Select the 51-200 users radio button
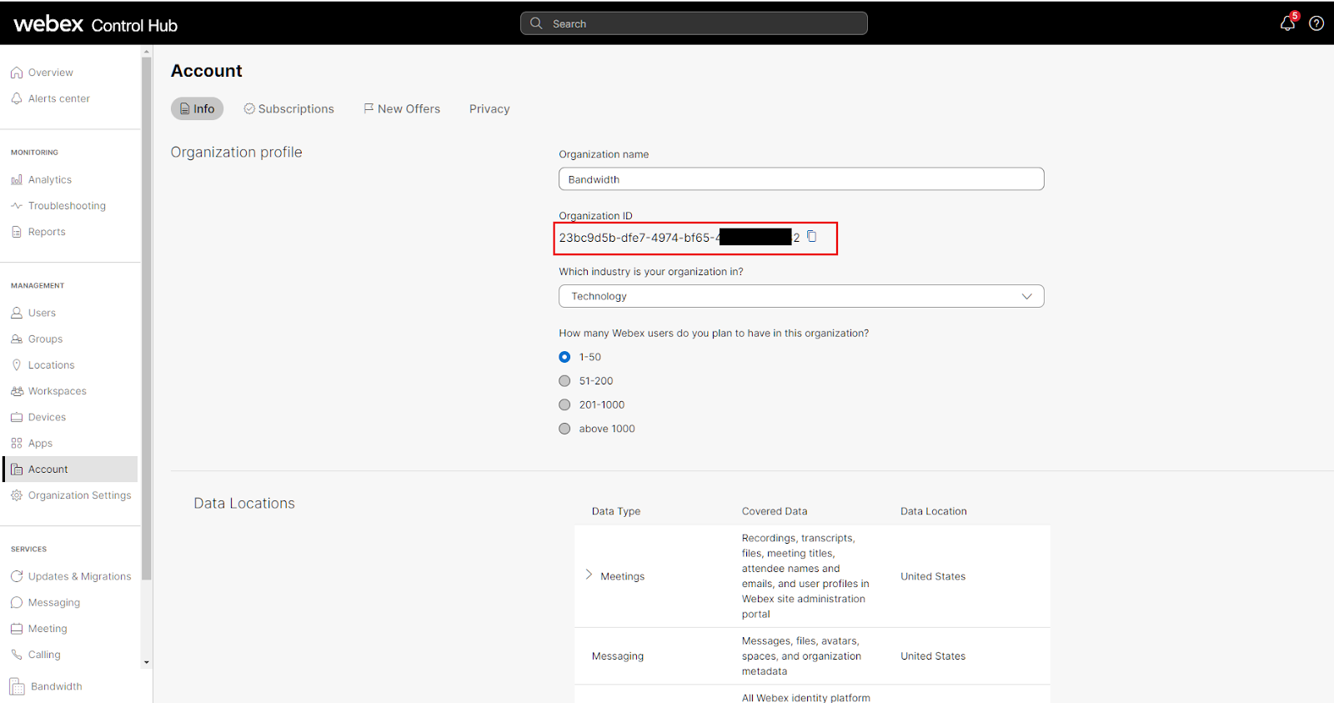Screen dimensions: 1334x703 [x=564, y=381]
